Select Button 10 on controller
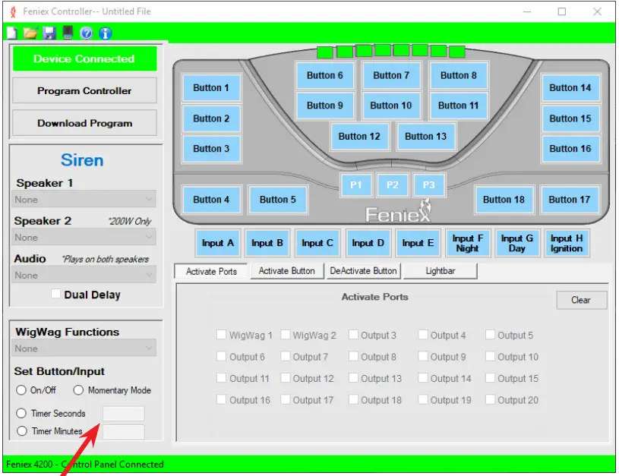The image size is (619, 476). 391,106
